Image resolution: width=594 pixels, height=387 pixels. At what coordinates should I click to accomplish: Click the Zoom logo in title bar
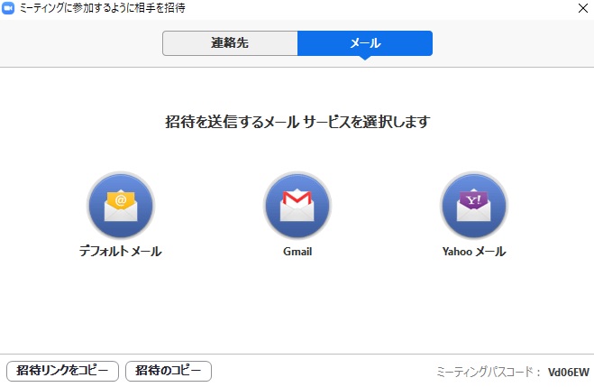click(x=8, y=8)
